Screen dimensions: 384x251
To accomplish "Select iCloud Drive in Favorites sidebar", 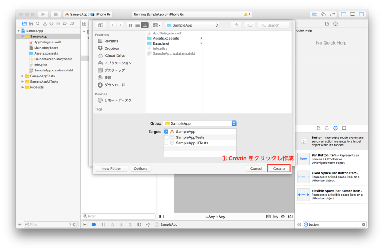I will pos(115,56).
